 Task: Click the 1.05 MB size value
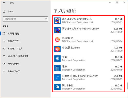(118, 48)
